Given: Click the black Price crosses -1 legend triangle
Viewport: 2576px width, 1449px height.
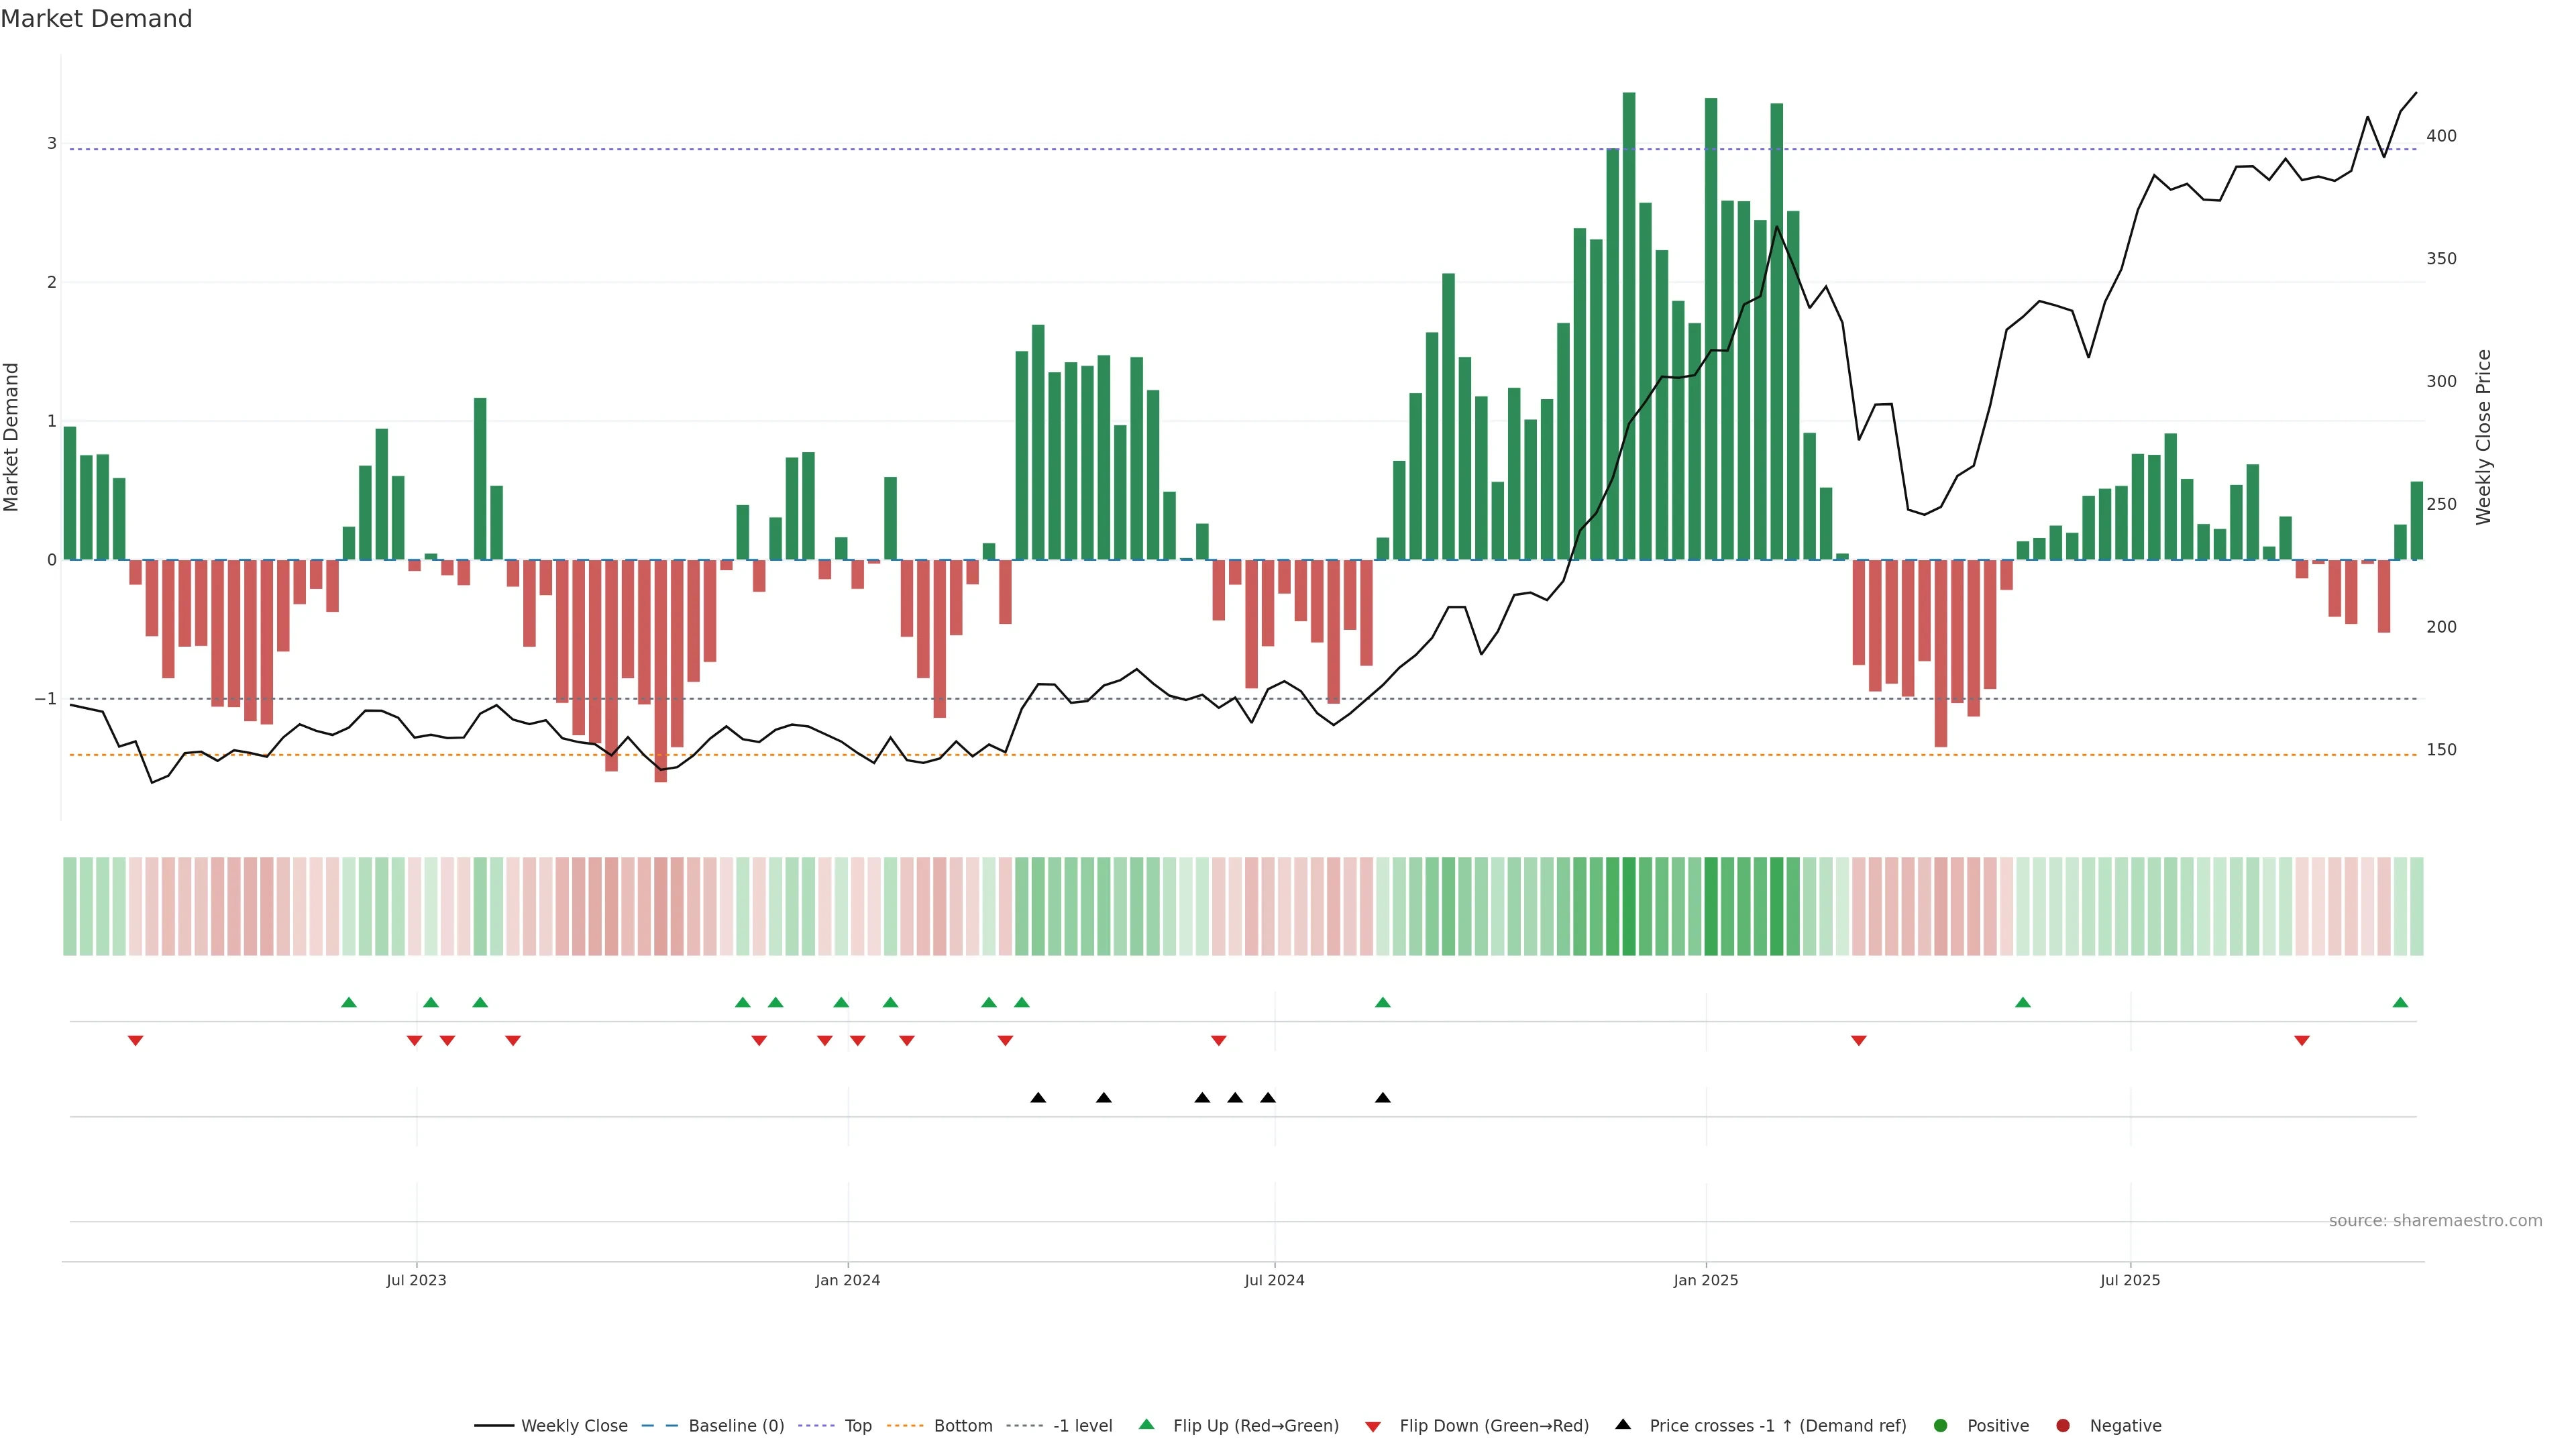Looking at the screenshot, I should tap(1623, 1425).
